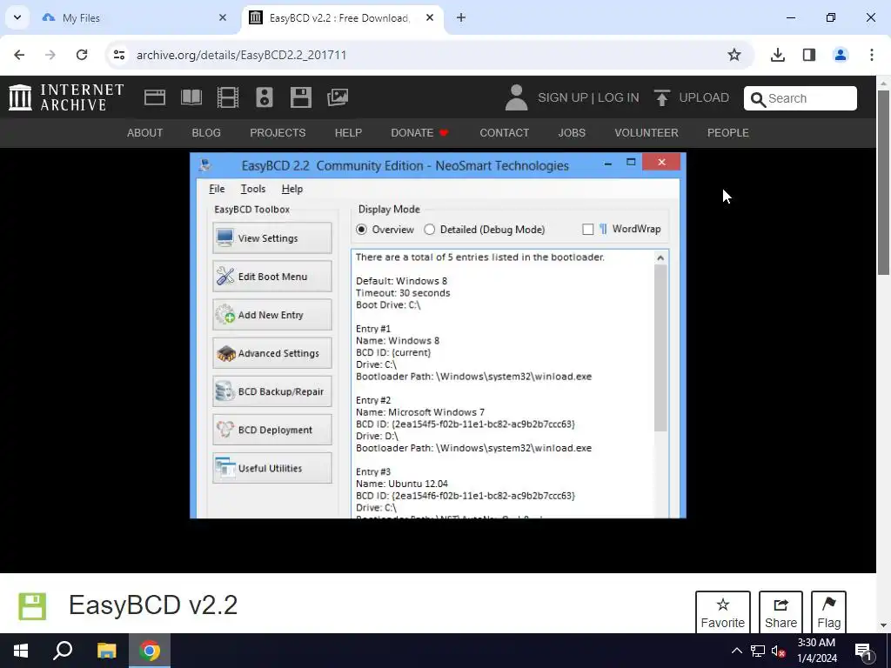Image resolution: width=891 pixels, height=668 pixels.
Task: Open File Explorer from taskbar
Action: [106, 651]
